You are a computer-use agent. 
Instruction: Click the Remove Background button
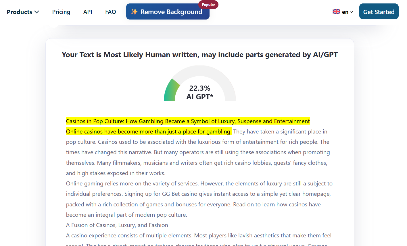click(168, 11)
